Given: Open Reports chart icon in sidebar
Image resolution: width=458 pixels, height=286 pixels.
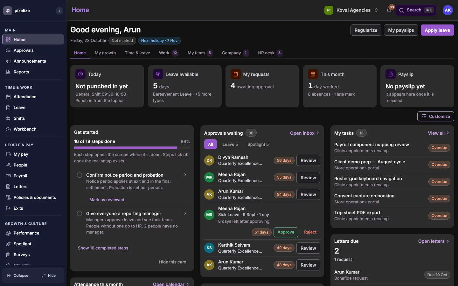Looking at the screenshot, I should point(8,72).
